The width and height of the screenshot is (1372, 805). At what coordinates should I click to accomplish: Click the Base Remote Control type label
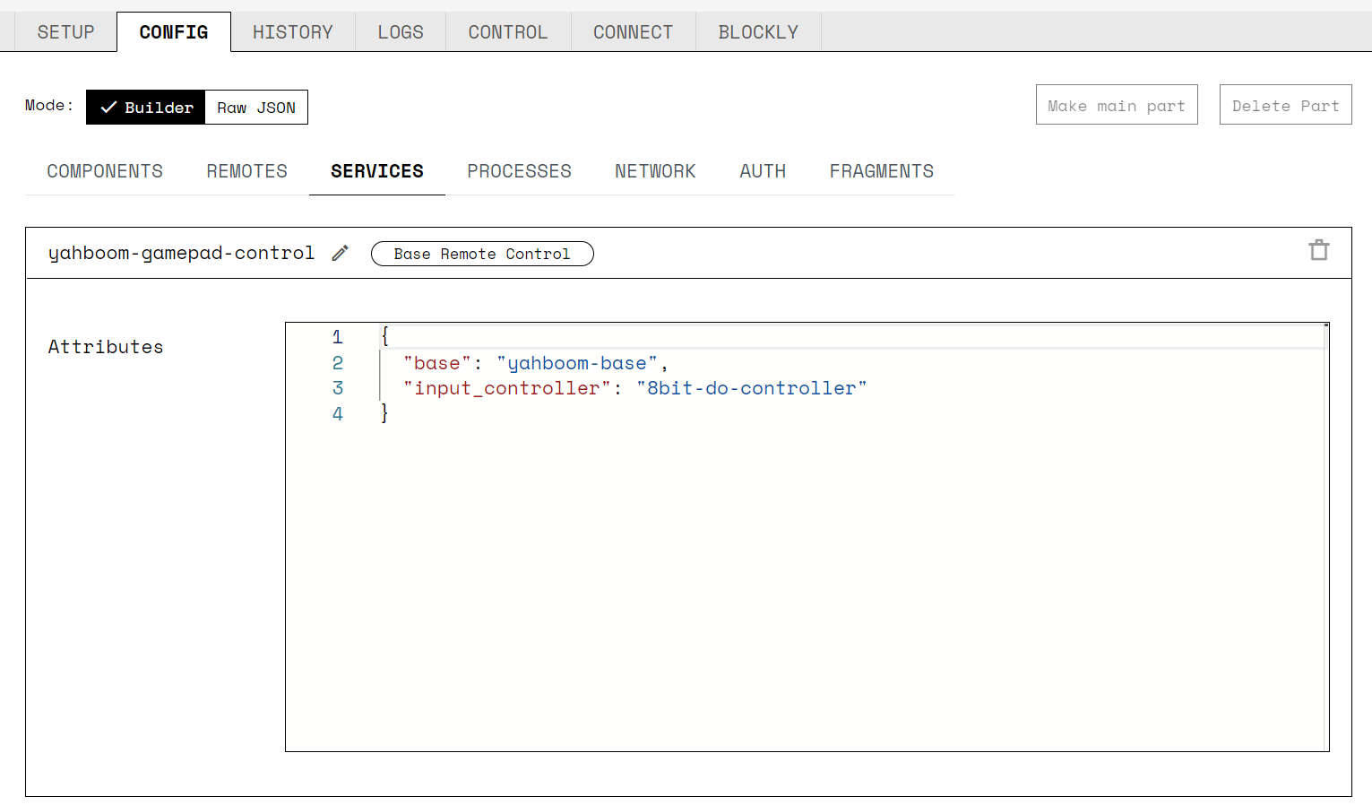(481, 254)
